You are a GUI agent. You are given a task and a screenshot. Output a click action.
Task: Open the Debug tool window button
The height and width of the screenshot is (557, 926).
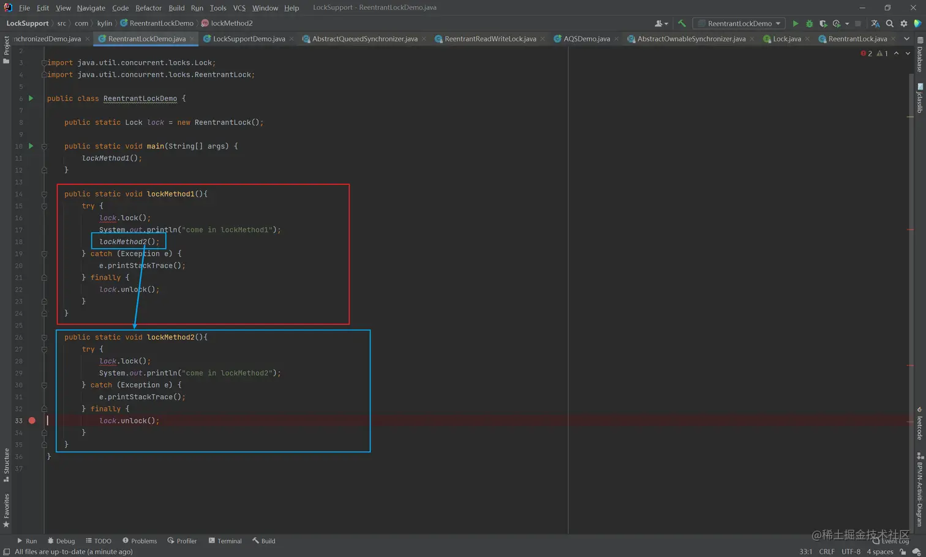[61, 541]
